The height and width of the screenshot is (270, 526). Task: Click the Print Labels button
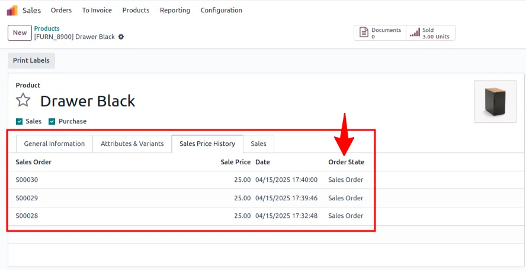point(31,60)
